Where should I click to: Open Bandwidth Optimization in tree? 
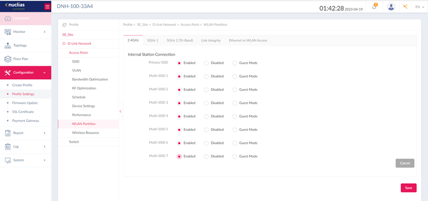(90, 80)
